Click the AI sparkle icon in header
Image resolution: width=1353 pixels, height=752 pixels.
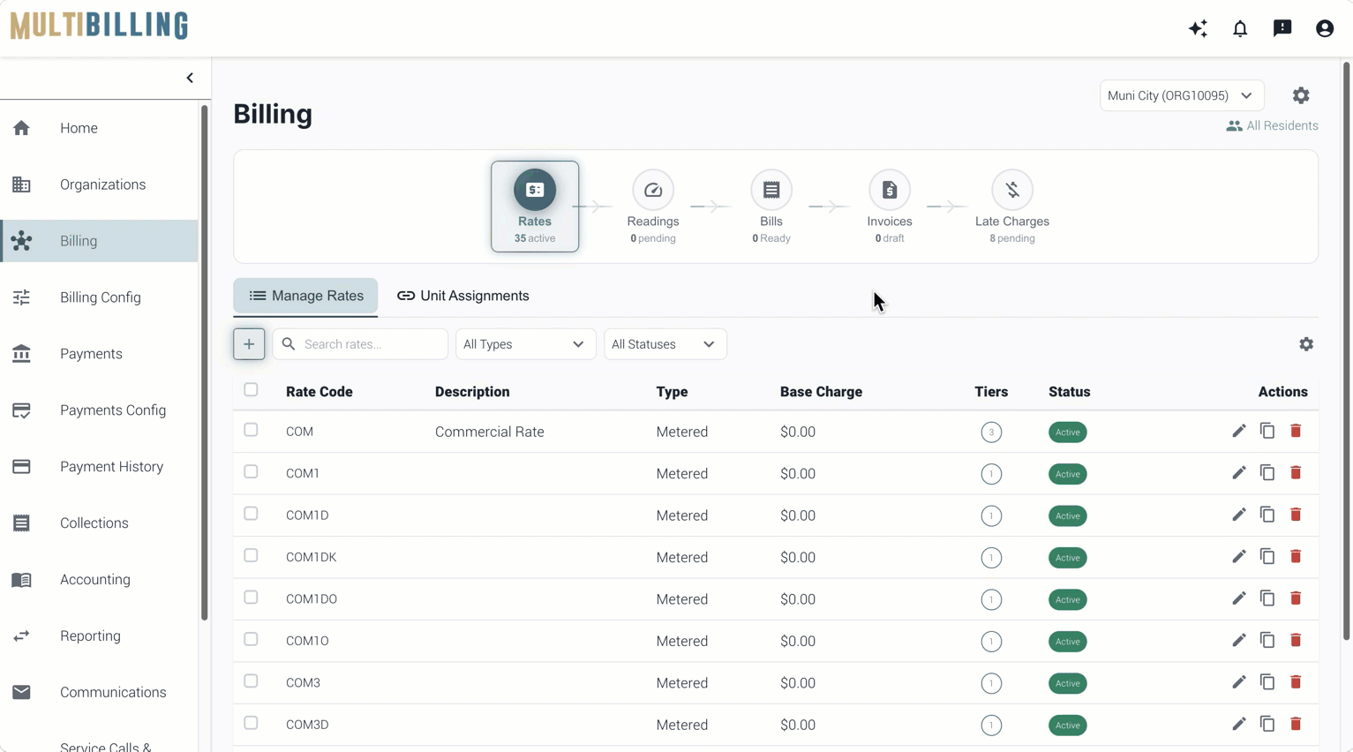(1198, 28)
